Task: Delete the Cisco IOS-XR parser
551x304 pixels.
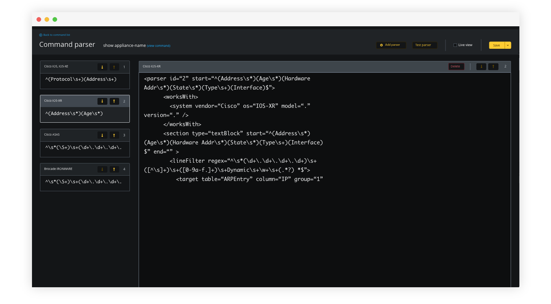Action: pyautogui.click(x=456, y=66)
